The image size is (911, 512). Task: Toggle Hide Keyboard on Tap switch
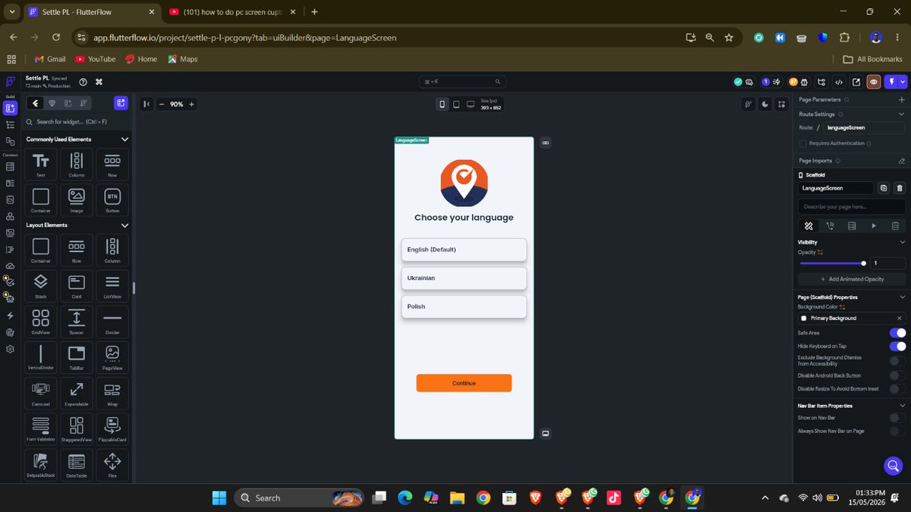pos(897,346)
